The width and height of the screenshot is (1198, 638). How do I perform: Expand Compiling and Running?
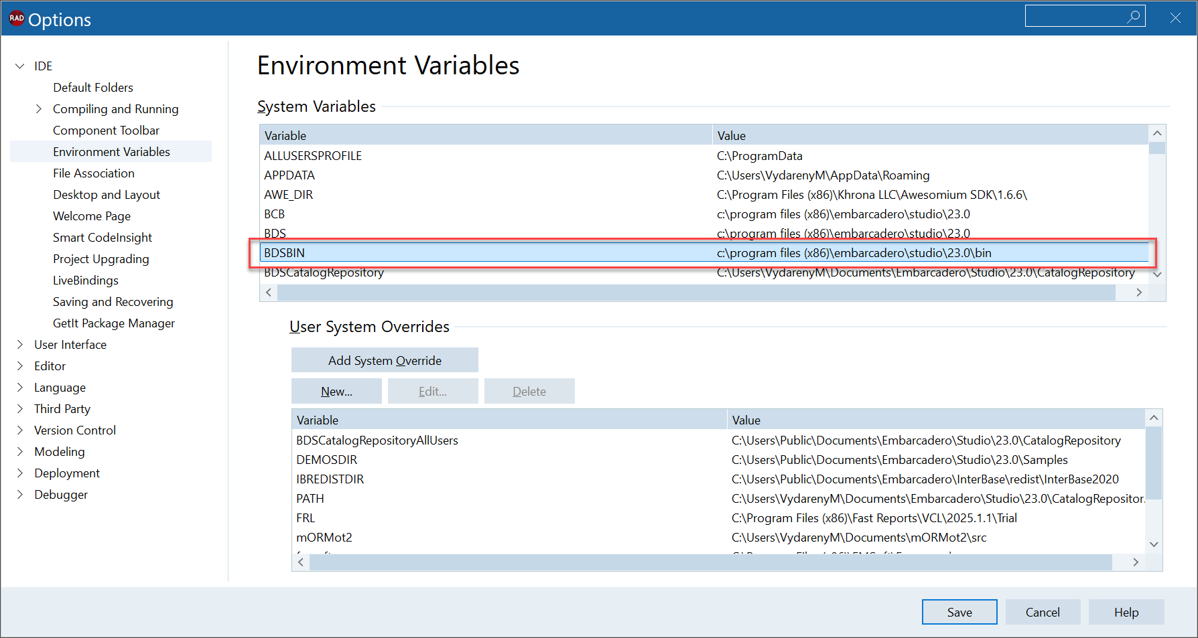(39, 108)
